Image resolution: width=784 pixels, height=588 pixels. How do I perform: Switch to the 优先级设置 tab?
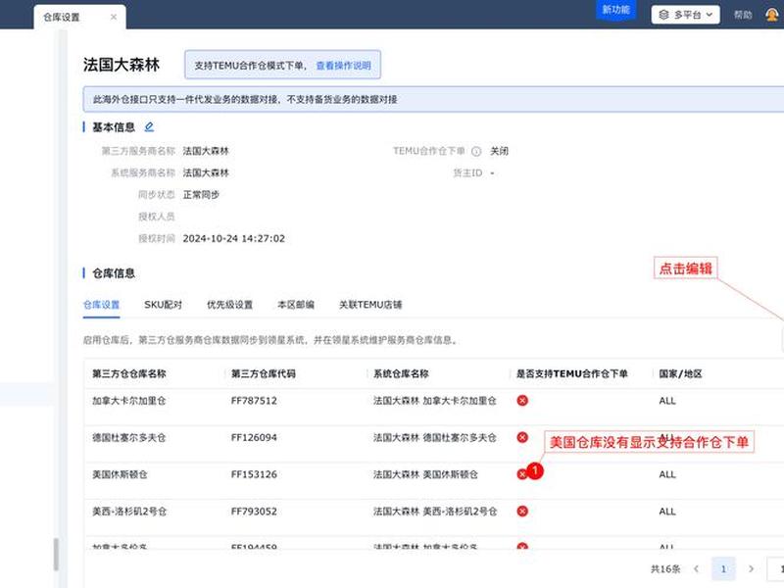[x=230, y=305]
